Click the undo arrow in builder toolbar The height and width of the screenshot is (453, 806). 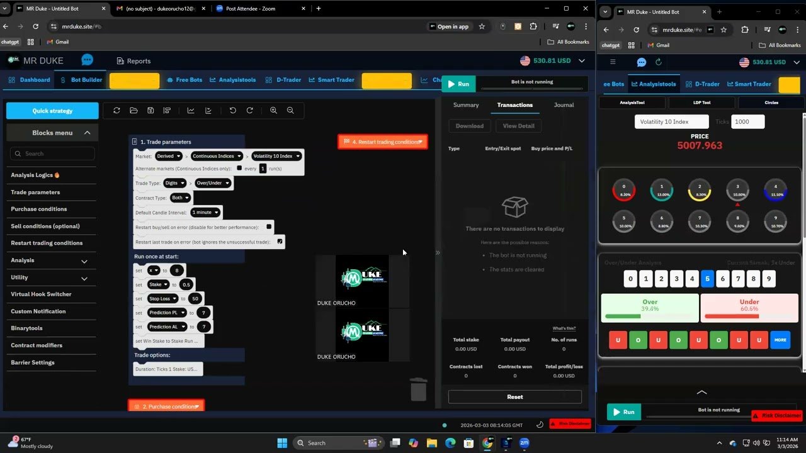click(232, 110)
